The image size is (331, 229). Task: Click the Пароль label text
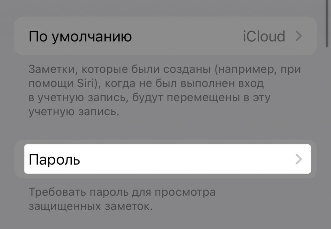click(x=54, y=160)
